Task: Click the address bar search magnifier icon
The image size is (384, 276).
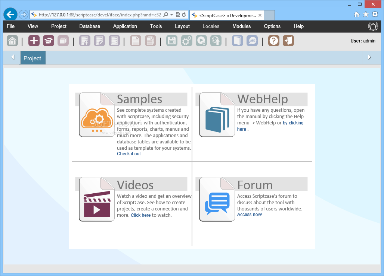Action: point(166,15)
